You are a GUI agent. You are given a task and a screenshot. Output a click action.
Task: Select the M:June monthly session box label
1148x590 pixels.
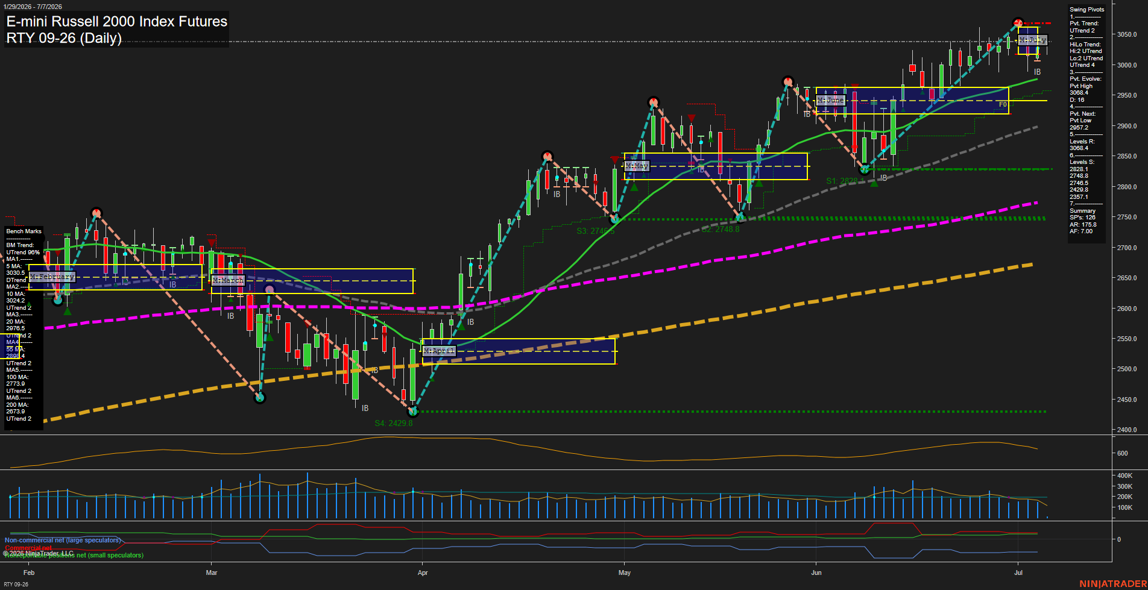831,100
